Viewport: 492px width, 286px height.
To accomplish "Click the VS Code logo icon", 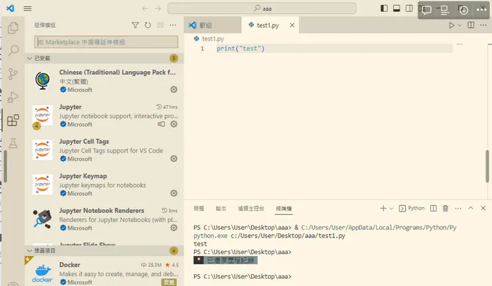I will tap(11, 8).
